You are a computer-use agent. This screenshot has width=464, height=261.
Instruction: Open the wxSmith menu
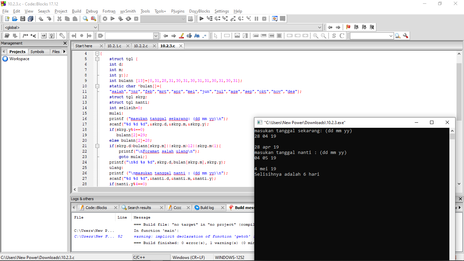[x=128, y=11]
